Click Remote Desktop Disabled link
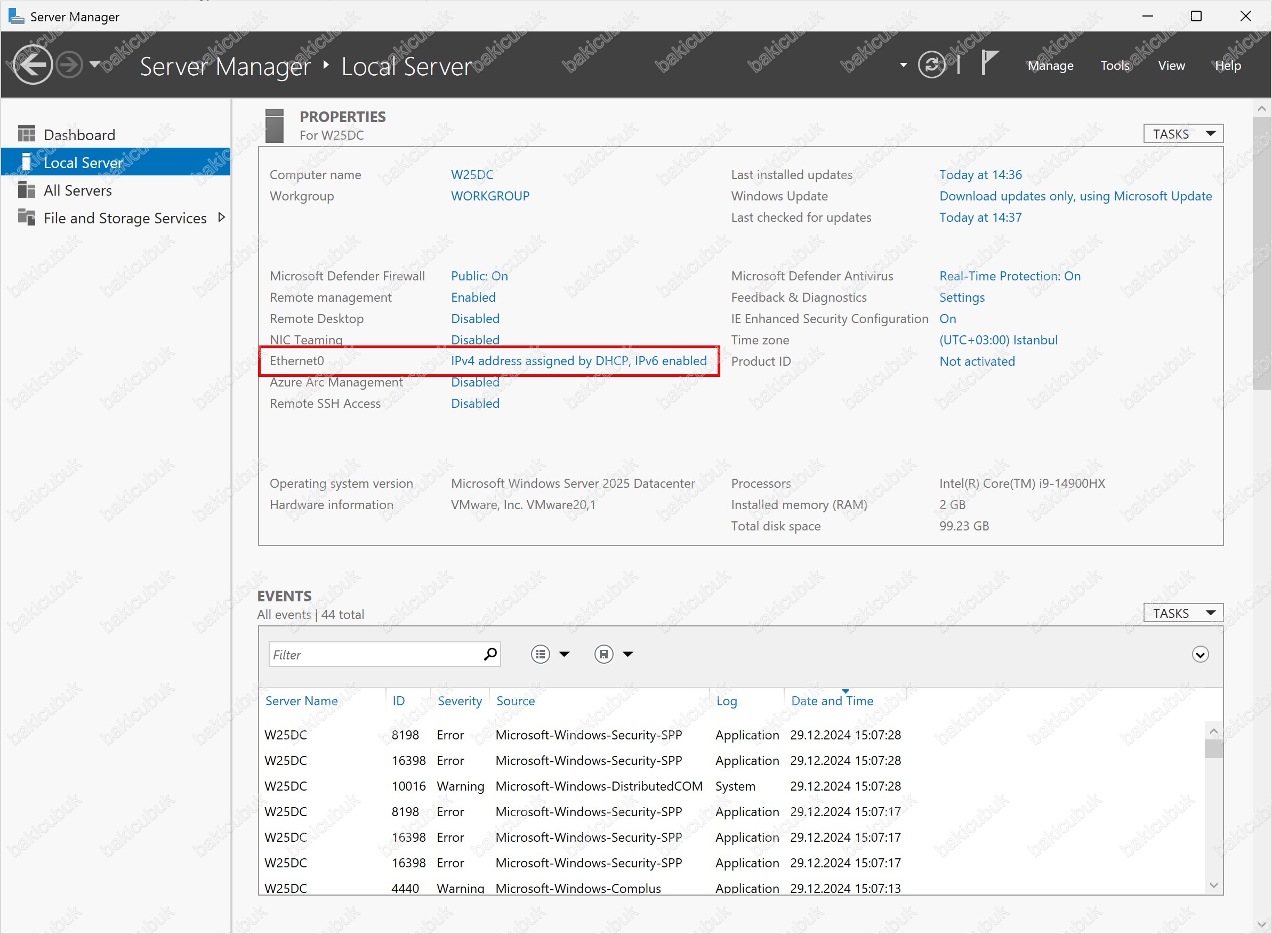 pyautogui.click(x=476, y=319)
